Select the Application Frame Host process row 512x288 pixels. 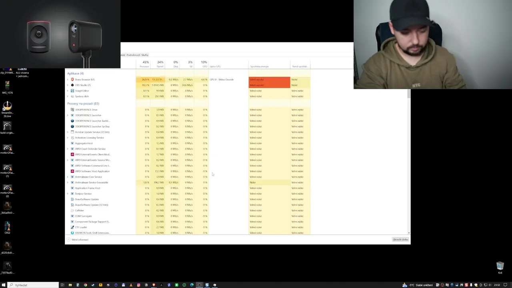[x=188, y=188]
